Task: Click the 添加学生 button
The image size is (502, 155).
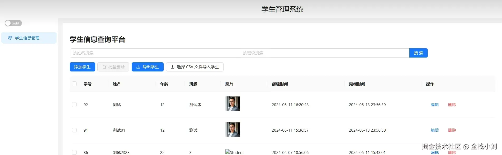Action: click(82, 67)
